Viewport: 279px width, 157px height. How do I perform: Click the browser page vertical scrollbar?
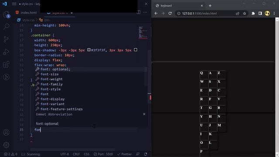point(277,87)
